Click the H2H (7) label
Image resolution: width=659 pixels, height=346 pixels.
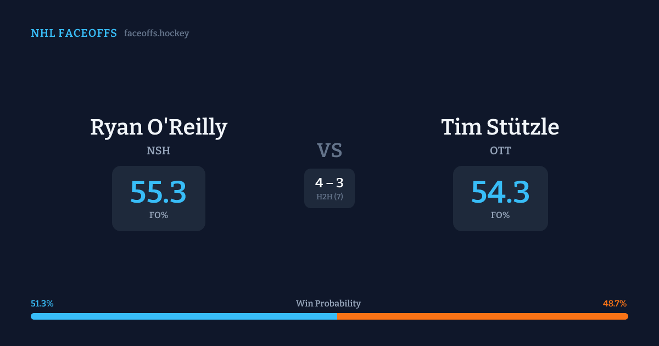tap(329, 197)
